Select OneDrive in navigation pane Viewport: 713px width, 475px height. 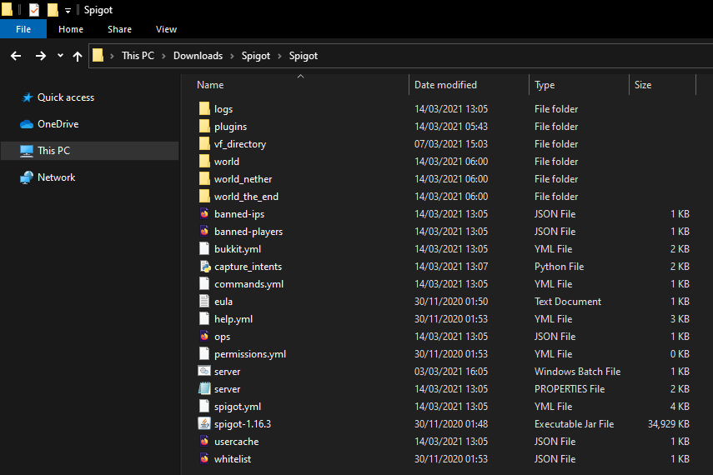[x=58, y=124]
